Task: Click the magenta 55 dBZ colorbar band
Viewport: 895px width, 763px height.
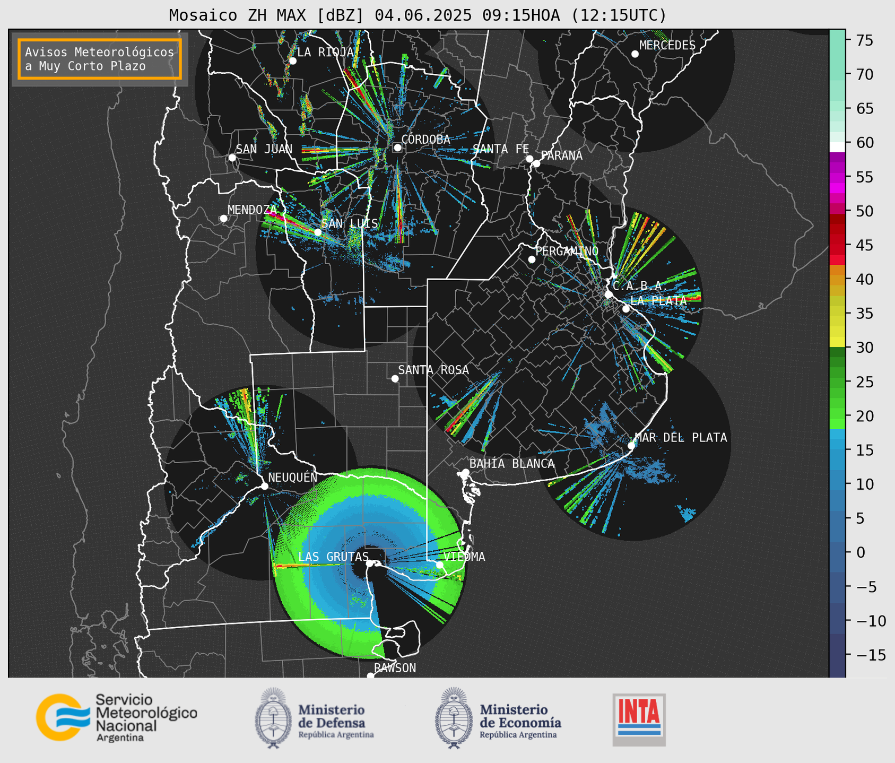Action: [837, 178]
